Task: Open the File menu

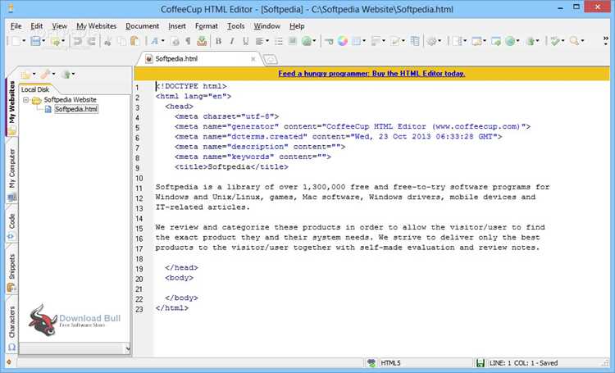Action: coord(16,26)
